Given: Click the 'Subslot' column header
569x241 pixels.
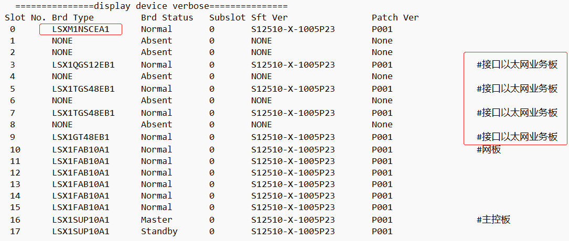Looking at the screenshot, I should [x=227, y=17].
